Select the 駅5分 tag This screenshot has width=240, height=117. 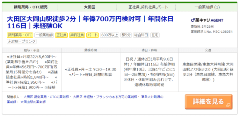(x=126, y=35)
